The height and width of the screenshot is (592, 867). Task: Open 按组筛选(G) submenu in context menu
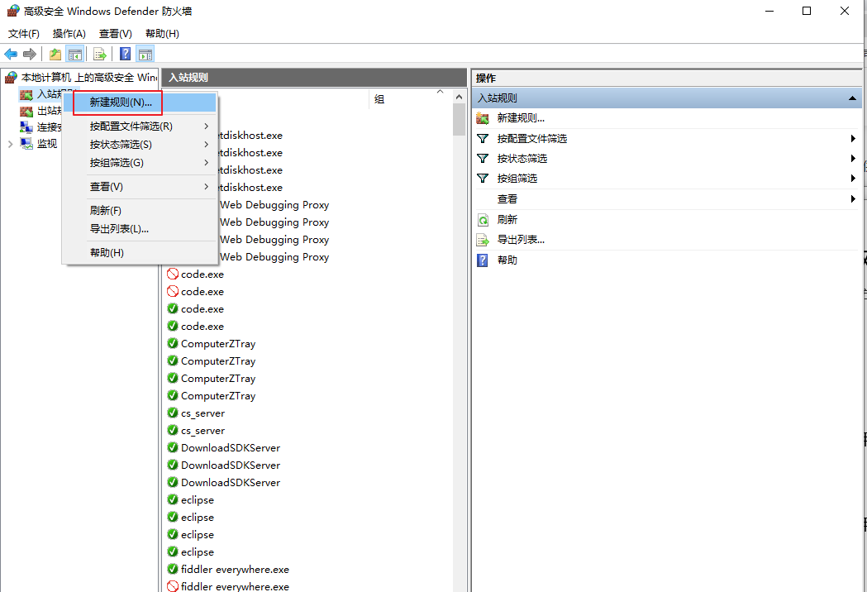pos(140,163)
